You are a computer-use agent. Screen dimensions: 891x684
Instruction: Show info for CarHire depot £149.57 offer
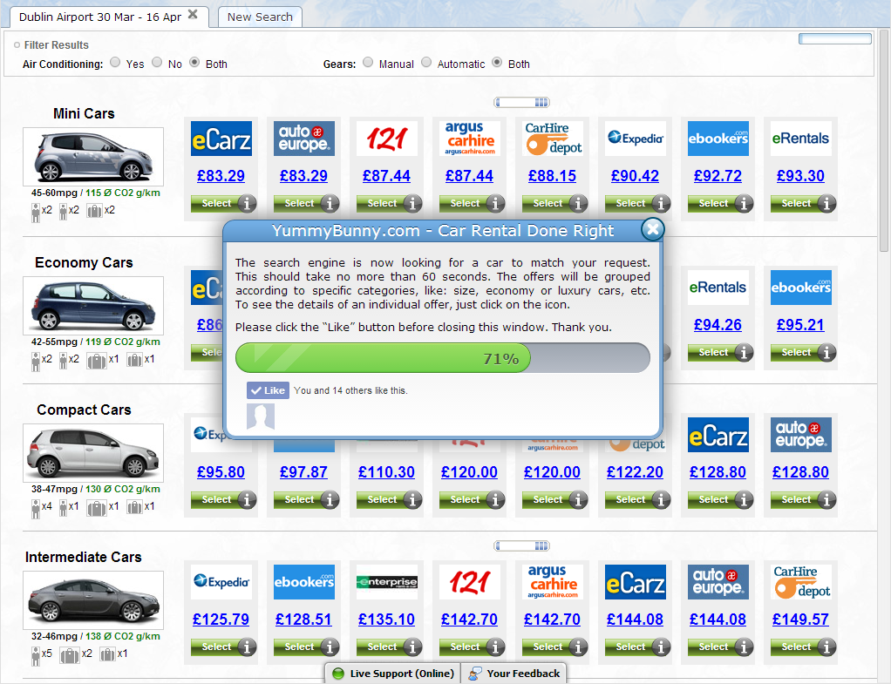point(826,647)
